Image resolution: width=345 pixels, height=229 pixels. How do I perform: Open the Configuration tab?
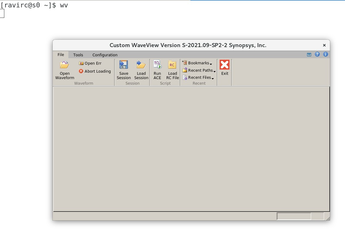(105, 55)
